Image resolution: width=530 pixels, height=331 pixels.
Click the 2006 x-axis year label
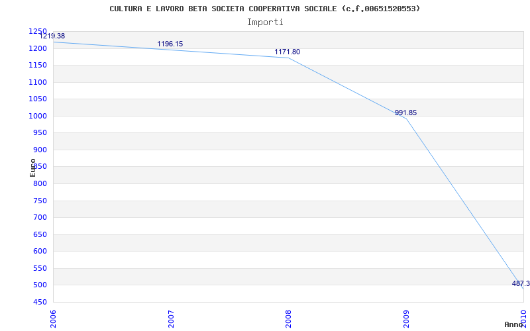point(53,319)
